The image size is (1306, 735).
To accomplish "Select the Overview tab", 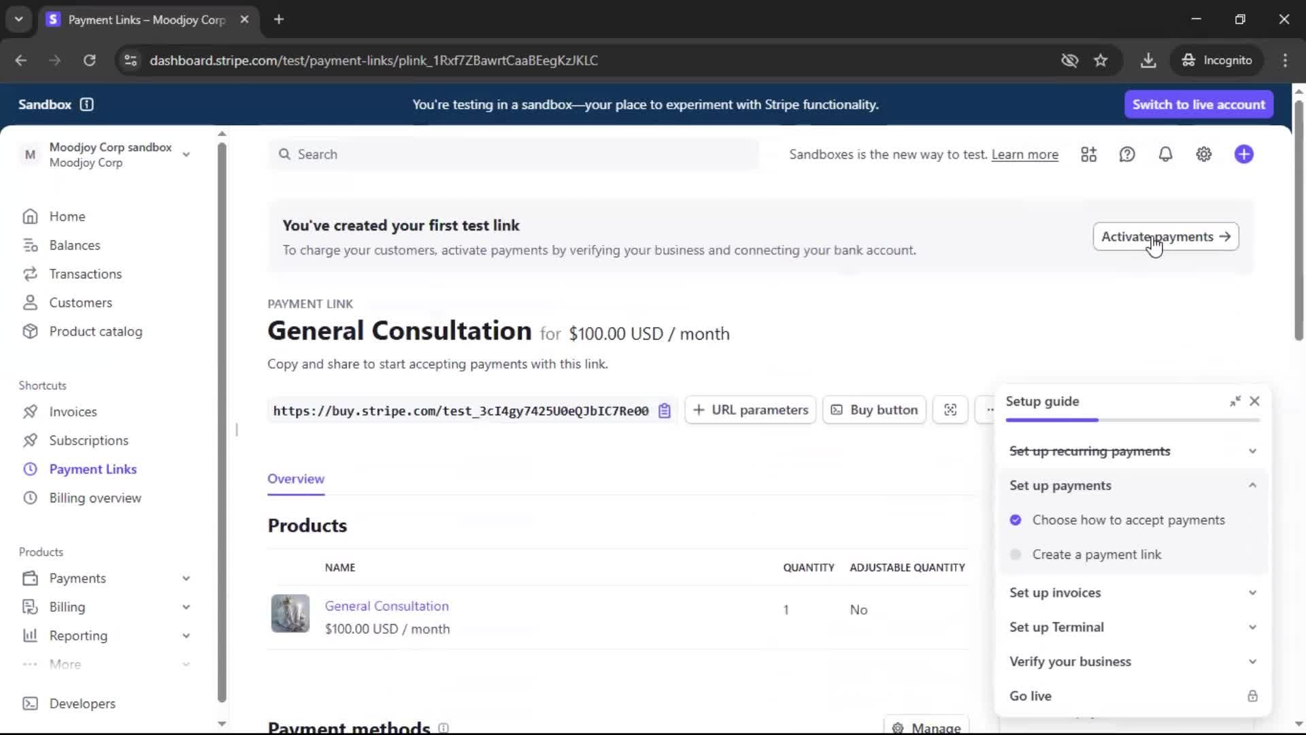I will (295, 478).
